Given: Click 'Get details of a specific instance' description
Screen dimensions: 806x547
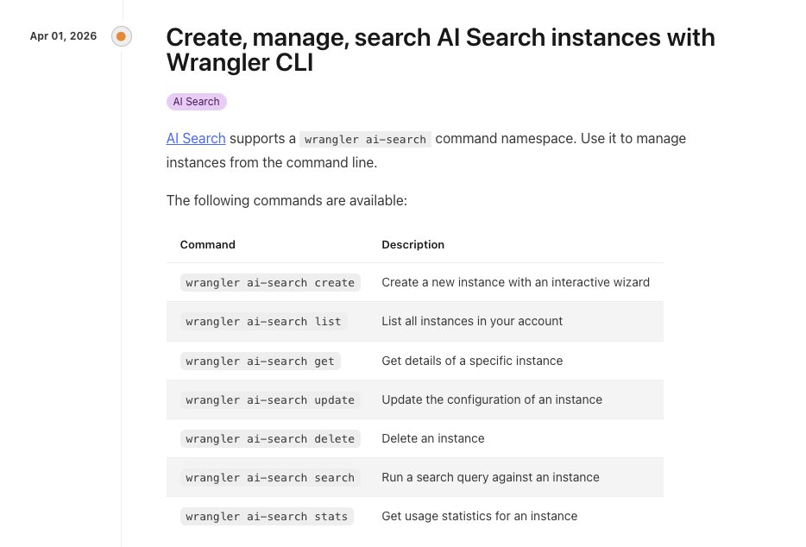Looking at the screenshot, I should click(472, 361).
